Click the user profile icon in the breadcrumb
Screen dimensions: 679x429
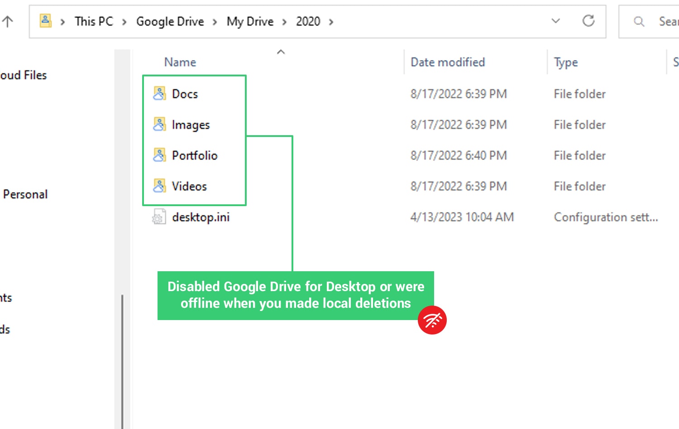(x=44, y=20)
